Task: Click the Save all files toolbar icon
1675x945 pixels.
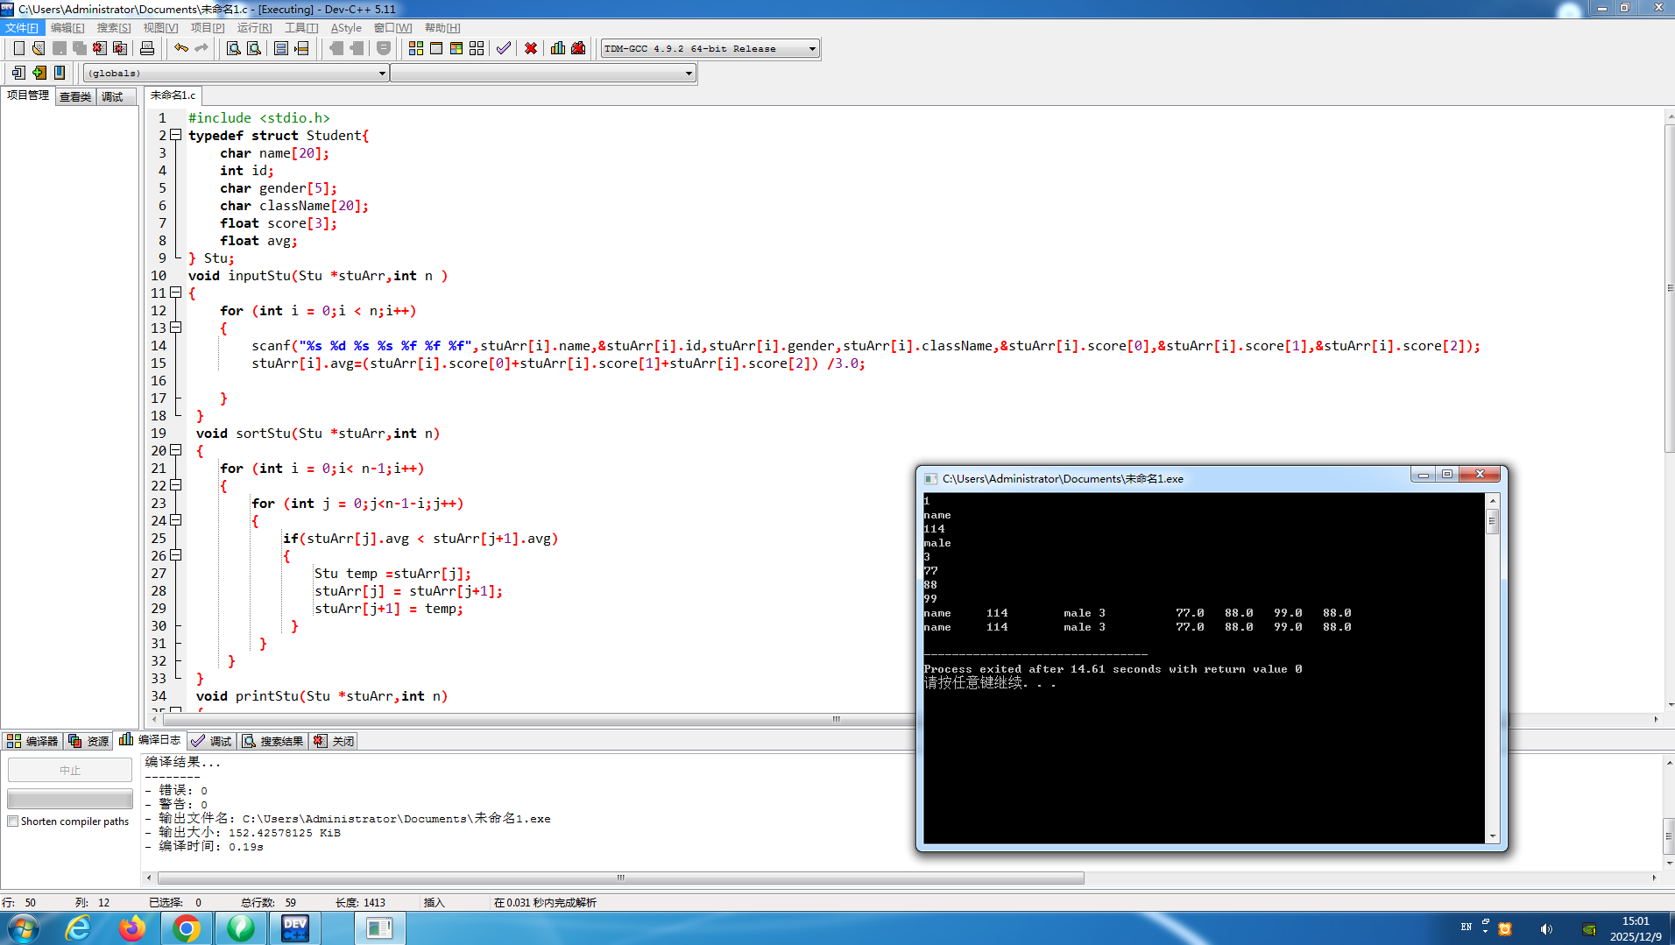Action: [x=80, y=48]
